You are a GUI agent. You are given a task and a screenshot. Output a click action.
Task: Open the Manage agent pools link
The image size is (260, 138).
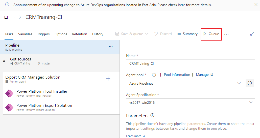pyautogui.click(x=204, y=75)
